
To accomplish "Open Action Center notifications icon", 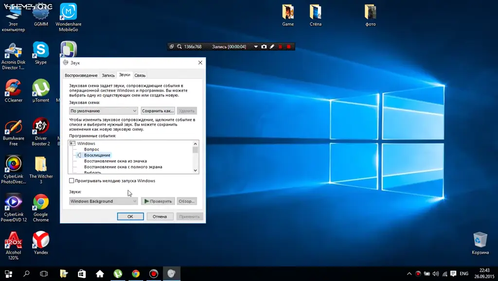I will click(x=453, y=274).
